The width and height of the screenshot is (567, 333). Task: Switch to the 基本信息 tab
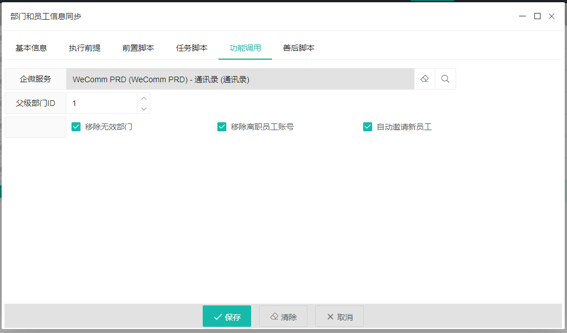click(31, 48)
